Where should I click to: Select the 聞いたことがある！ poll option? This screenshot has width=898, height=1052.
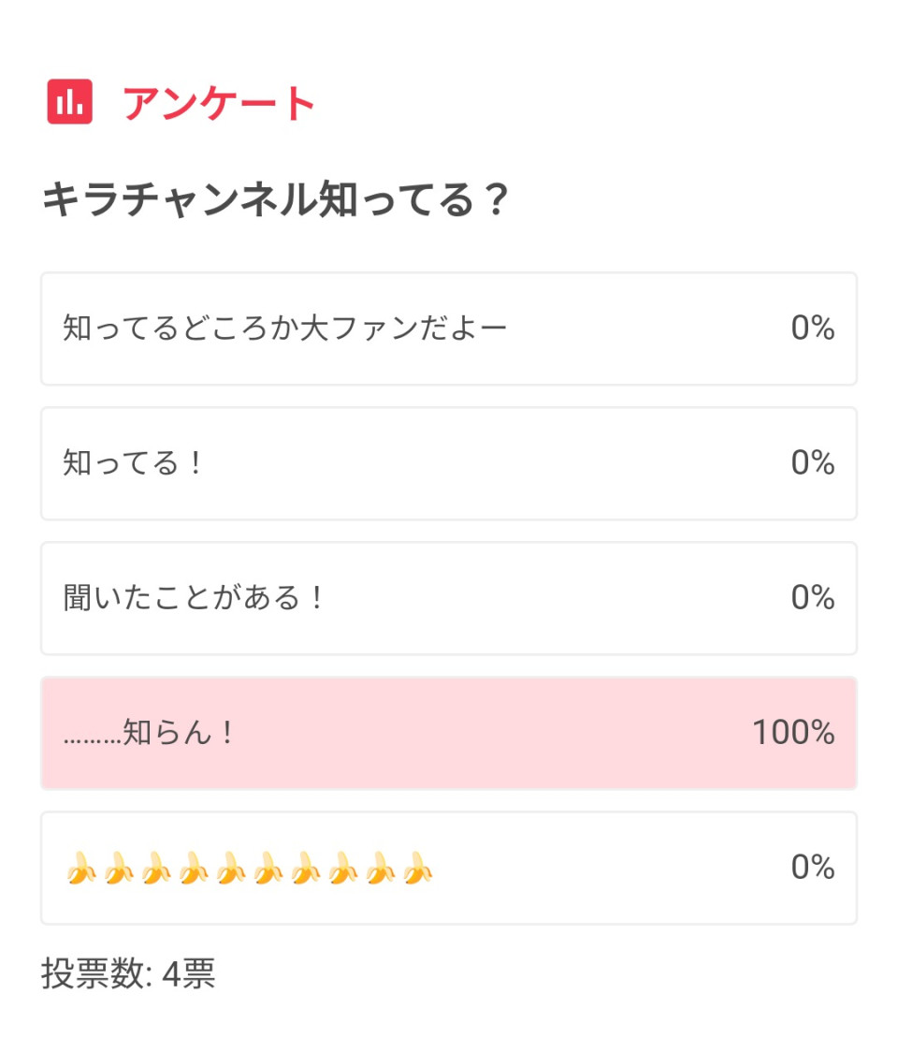449,598
